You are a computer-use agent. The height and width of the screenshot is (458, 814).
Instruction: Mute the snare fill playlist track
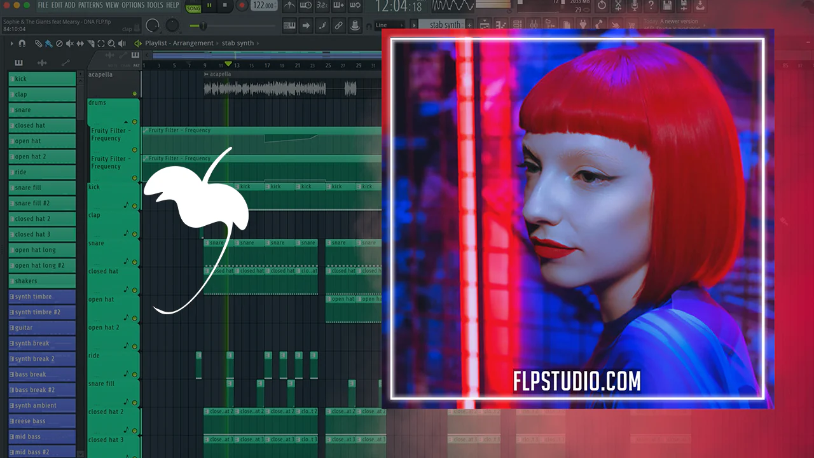pos(135,403)
